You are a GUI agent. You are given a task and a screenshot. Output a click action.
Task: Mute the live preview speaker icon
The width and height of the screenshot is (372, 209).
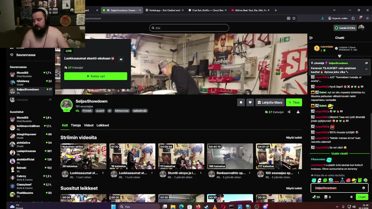click(x=121, y=59)
